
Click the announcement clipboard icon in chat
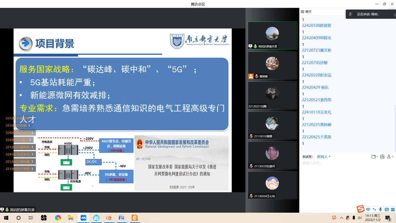click(x=382, y=156)
